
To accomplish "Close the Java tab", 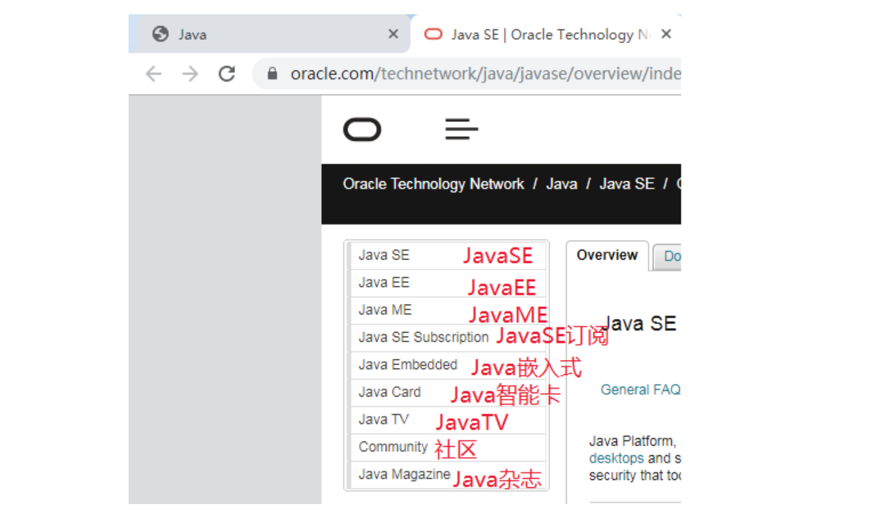I will tap(393, 34).
